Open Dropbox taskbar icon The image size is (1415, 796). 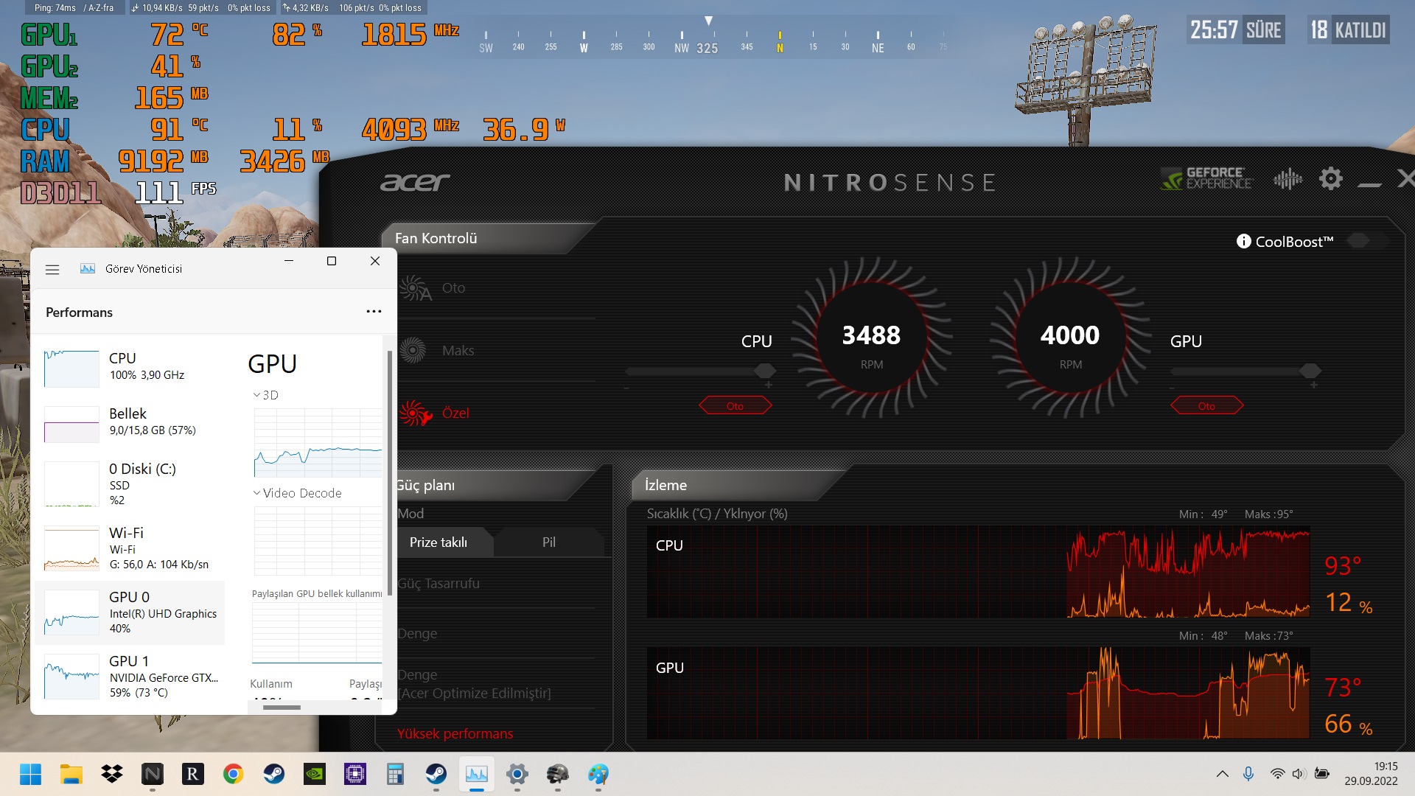click(x=112, y=774)
